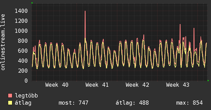Click the yellow átlag legend swatch
Image resolution: width=211 pixels, height=110 pixels.
coord(10,103)
